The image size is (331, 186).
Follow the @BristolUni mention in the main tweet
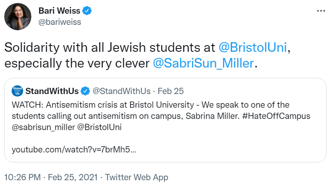(x=253, y=47)
